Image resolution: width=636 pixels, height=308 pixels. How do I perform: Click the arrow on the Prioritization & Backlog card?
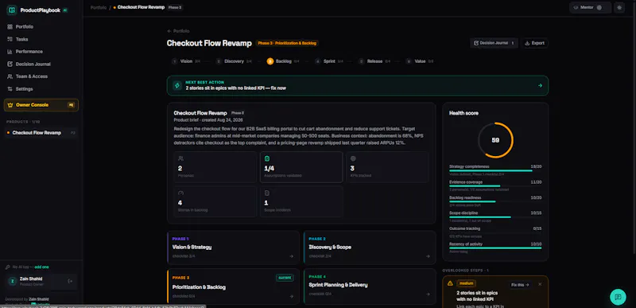point(291,297)
